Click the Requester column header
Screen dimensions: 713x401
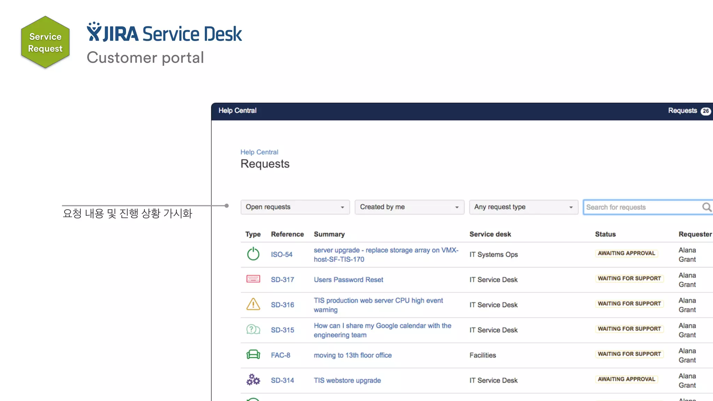(695, 234)
